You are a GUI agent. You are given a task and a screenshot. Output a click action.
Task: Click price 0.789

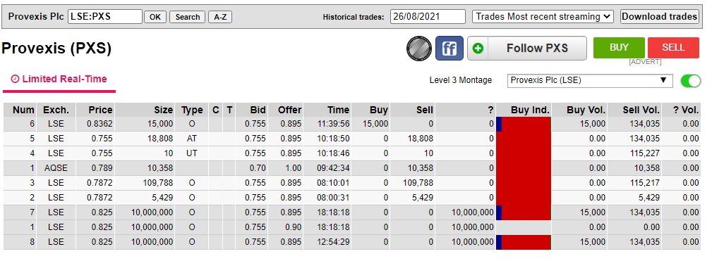coord(102,168)
